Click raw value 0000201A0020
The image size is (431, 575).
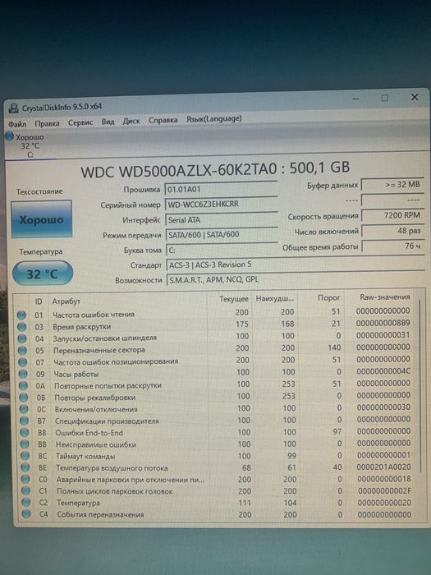(x=383, y=467)
